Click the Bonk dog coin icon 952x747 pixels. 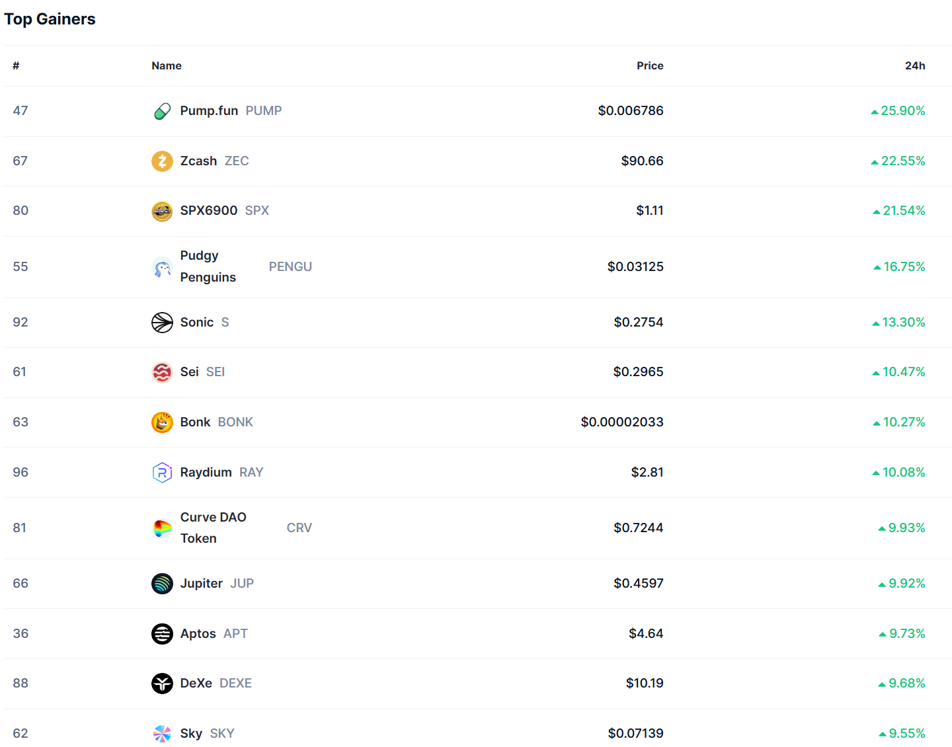[x=162, y=422]
